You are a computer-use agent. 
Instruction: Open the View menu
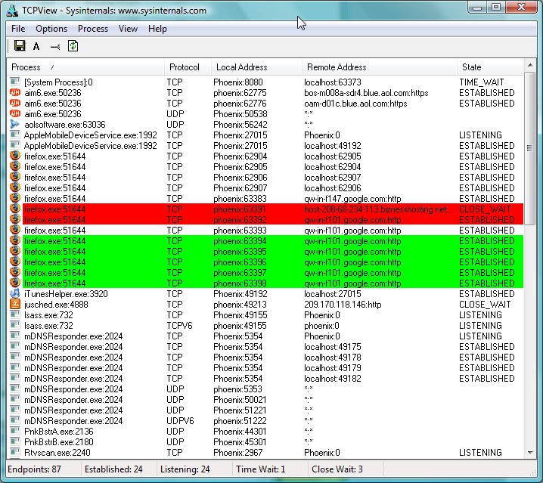click(128, 29)
